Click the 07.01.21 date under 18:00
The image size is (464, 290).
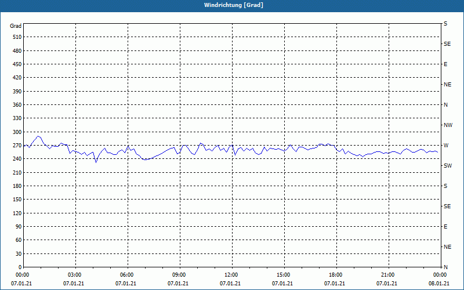click(x=335, y=284)
